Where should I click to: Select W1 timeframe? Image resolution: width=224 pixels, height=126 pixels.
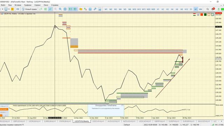196,9
